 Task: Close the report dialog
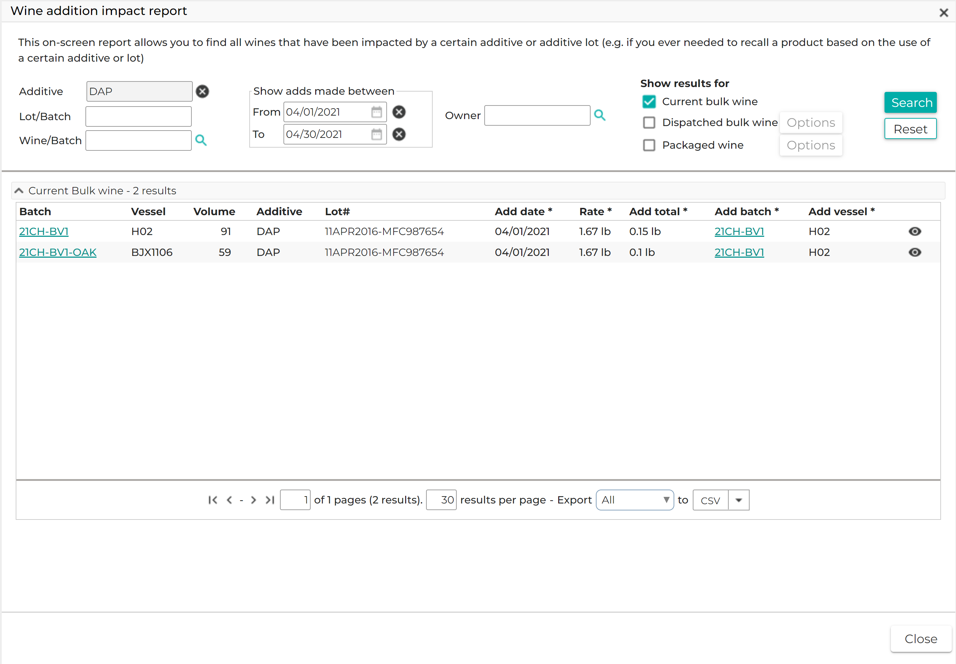pyautogui.click(x=920, y=639)
